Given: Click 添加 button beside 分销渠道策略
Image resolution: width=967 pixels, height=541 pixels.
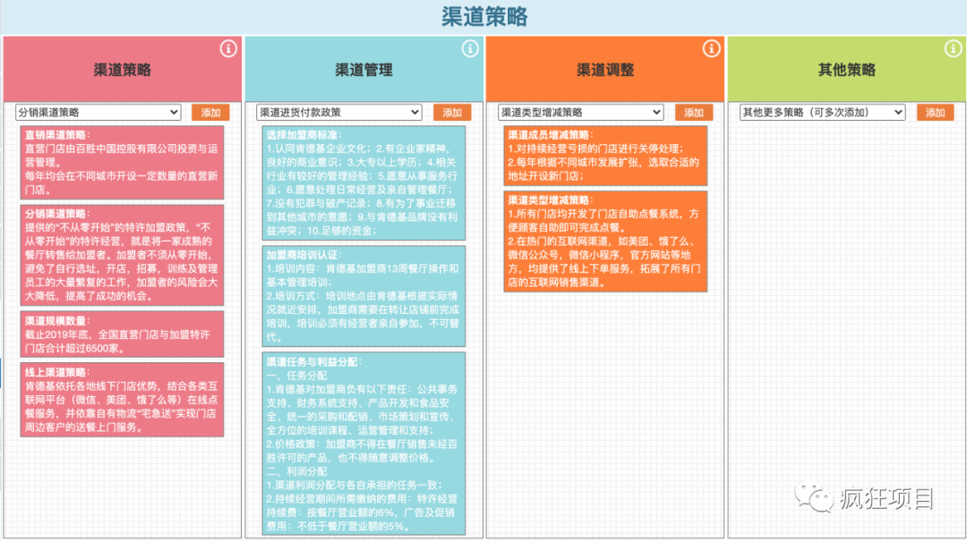Looking at the screenshot, I should pos(210,112).
